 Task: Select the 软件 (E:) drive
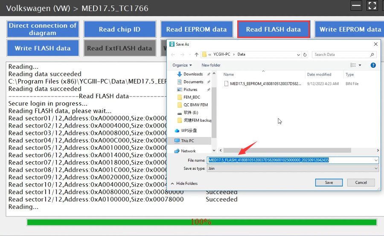[191, 113]
